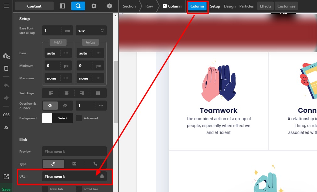Justify text alignment
This screenshot has width=317, height=192.
tap(98, 93)
